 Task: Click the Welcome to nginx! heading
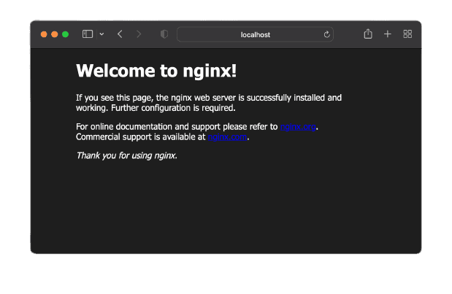click(156, 71)
